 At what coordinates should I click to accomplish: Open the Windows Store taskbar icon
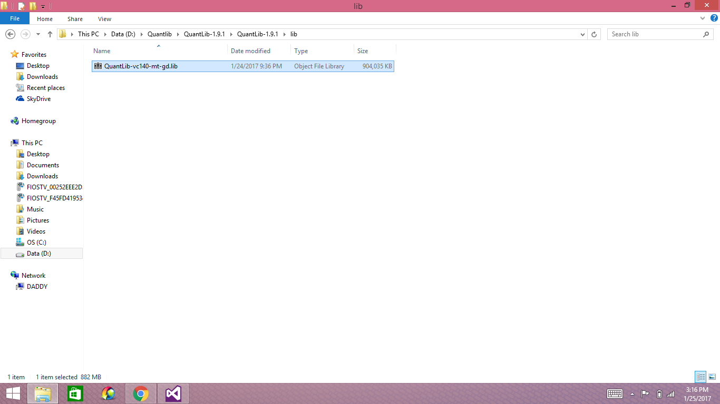(75, 393)
